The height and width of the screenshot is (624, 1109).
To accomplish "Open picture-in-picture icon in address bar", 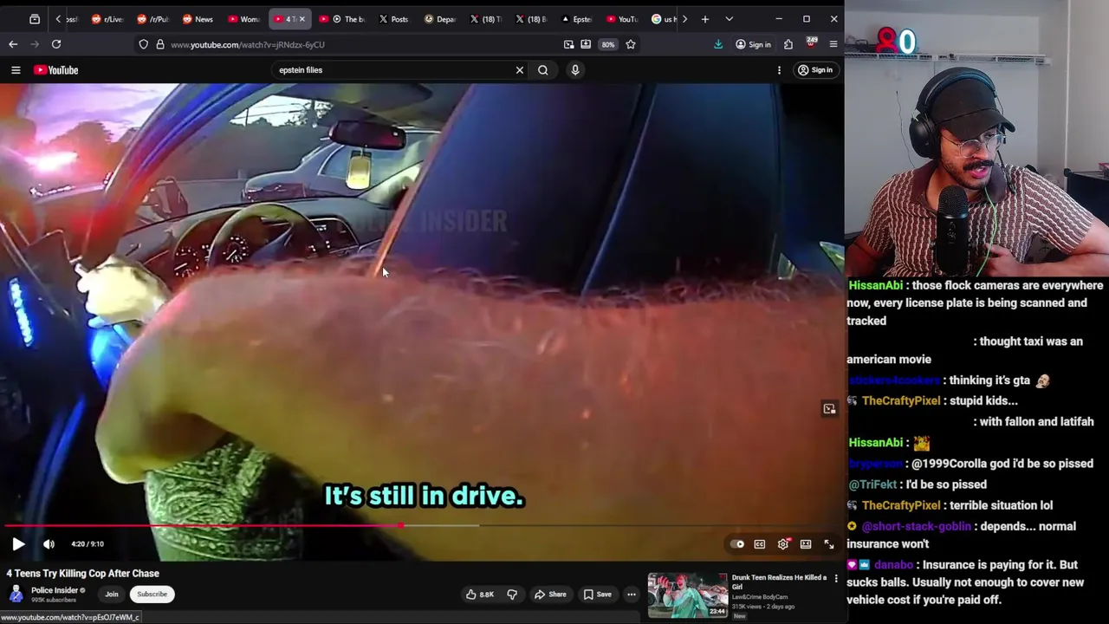I will coord(569,44).
